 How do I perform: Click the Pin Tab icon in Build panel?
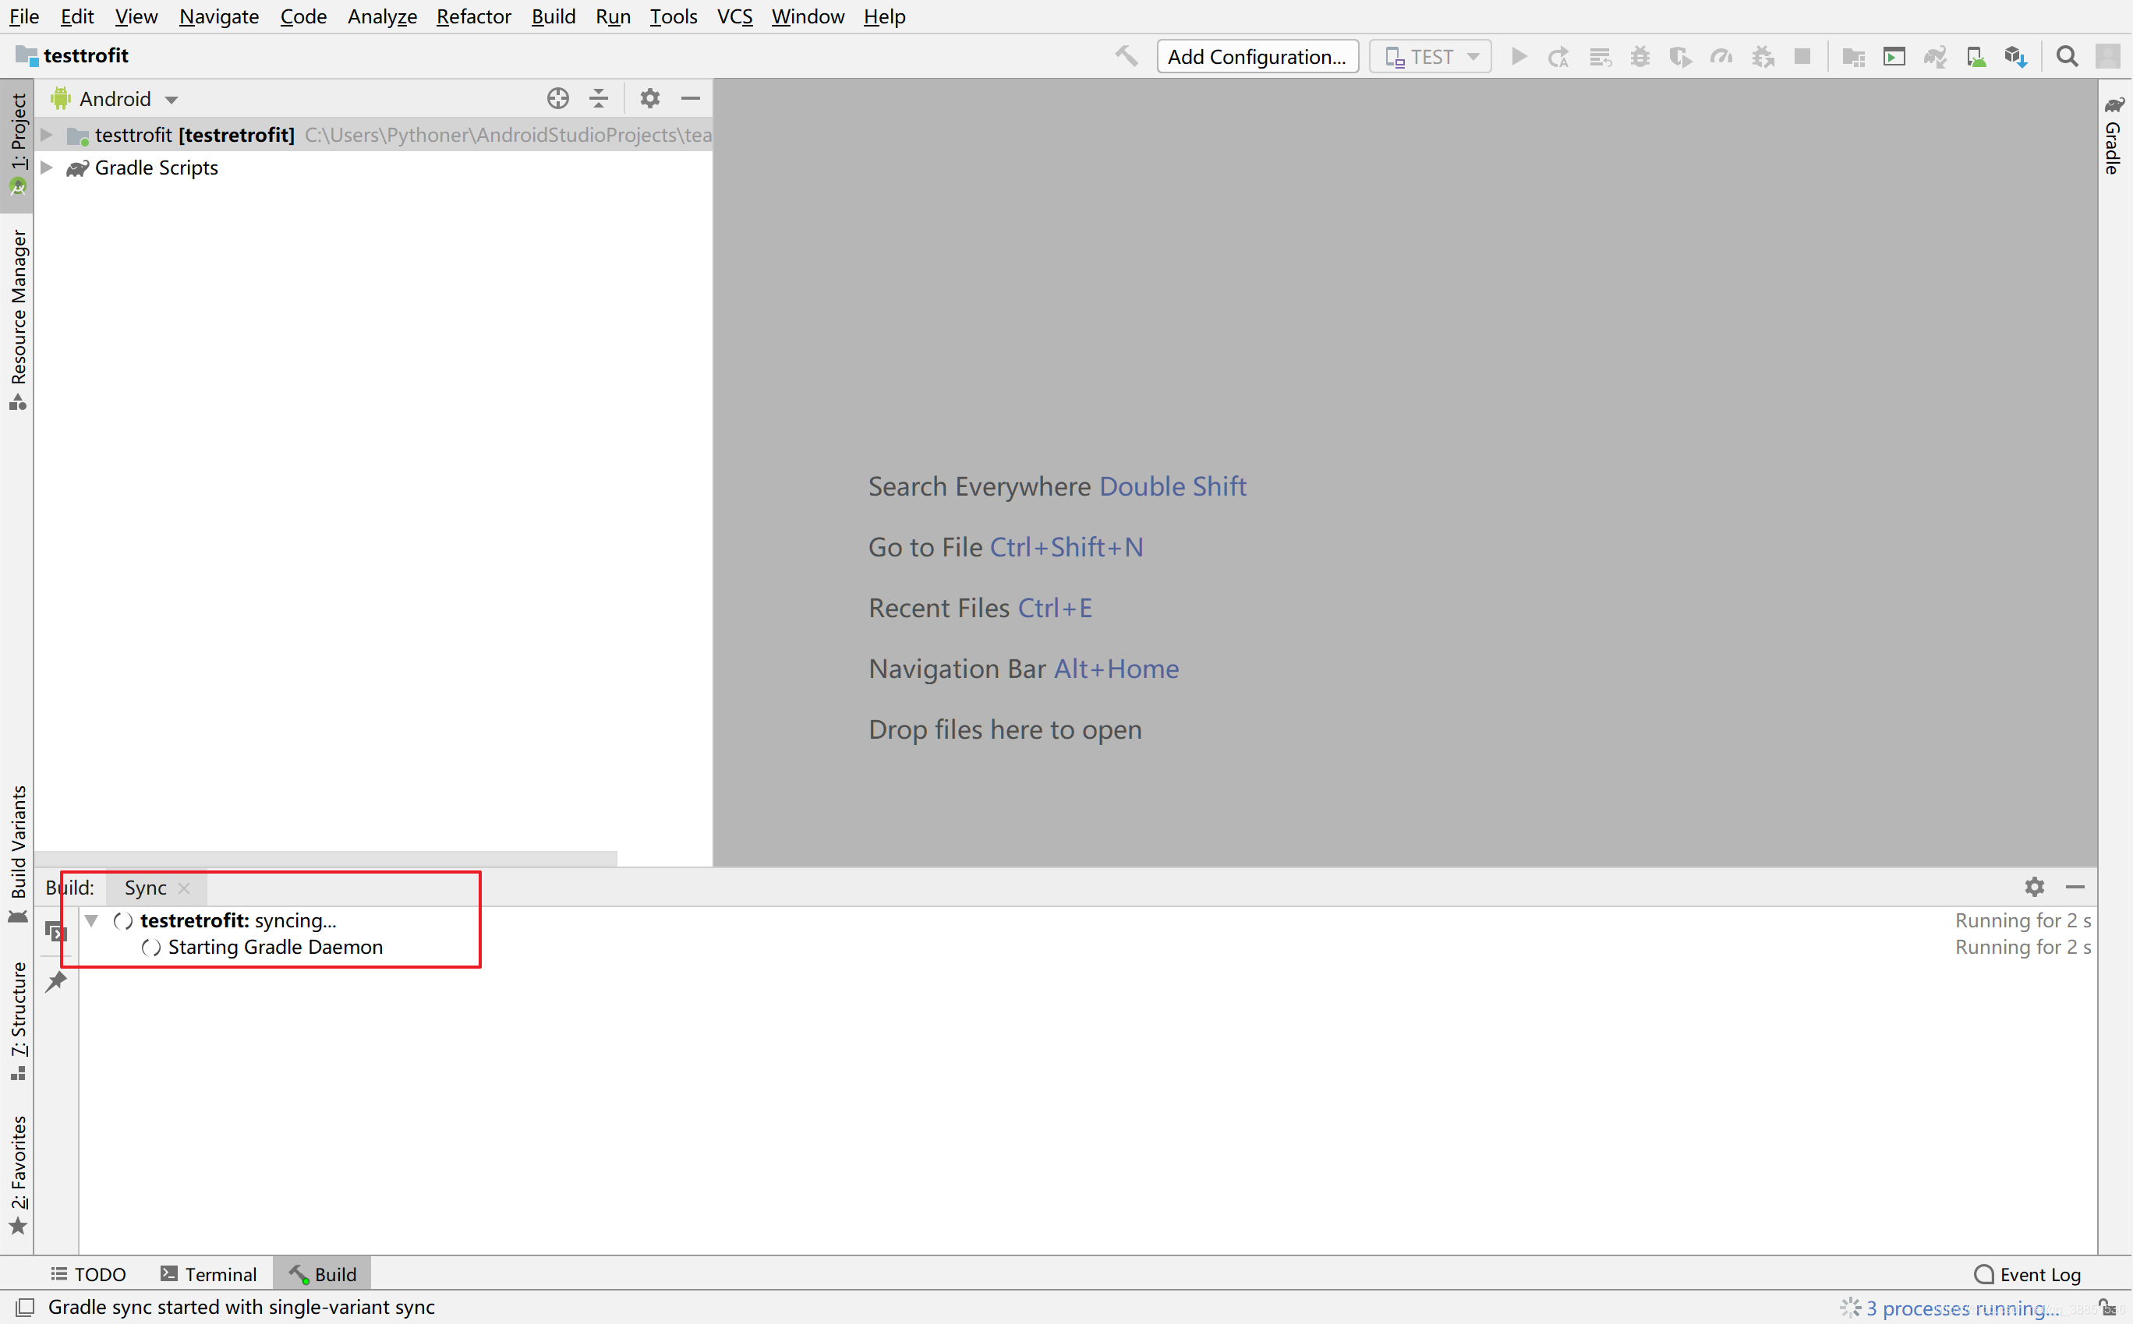point(56,981)
